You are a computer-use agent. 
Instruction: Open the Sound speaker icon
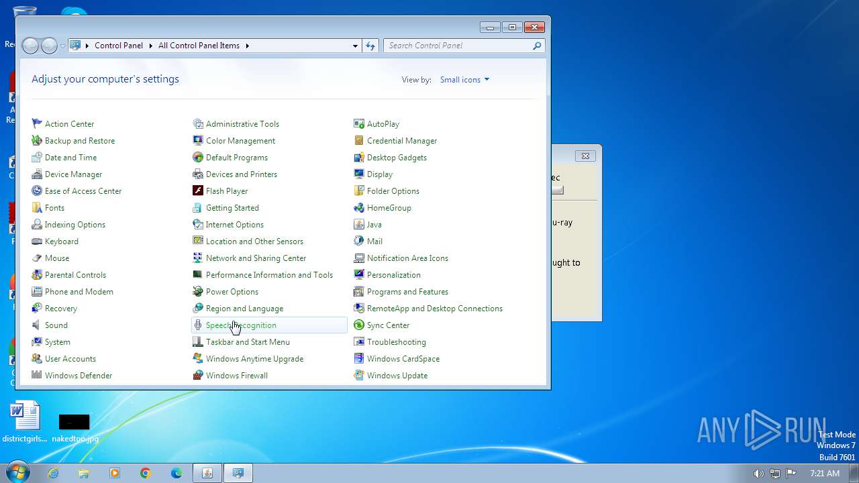[x=37, y=325]
